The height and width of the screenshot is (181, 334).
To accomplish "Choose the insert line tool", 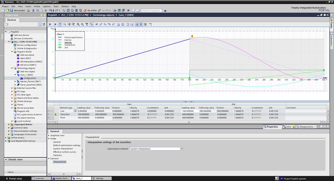I will pos(101,24).
